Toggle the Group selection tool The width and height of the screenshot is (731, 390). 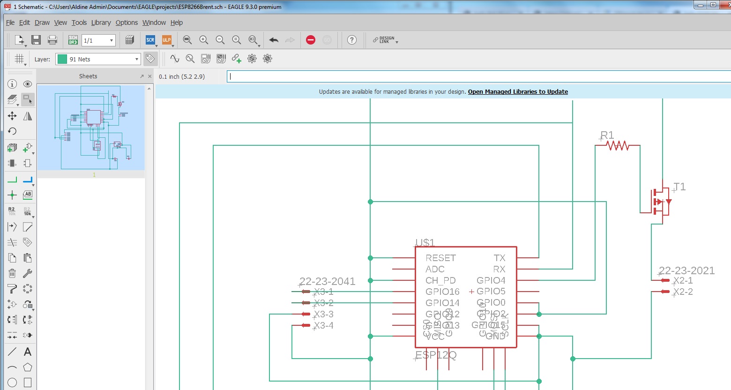[x=28, y=99]
